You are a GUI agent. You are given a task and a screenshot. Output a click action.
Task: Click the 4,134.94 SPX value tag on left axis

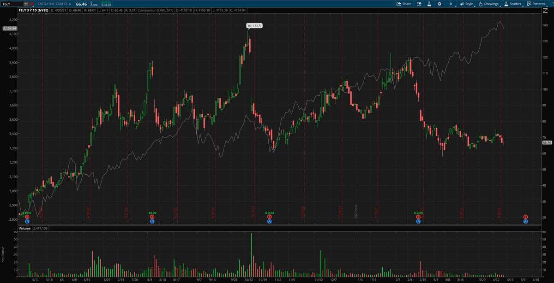point(9,29)
